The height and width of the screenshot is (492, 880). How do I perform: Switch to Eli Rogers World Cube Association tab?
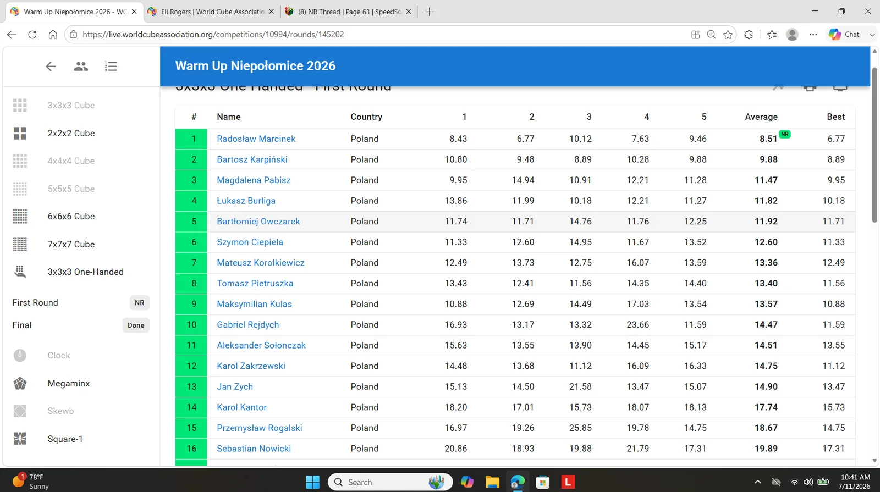pos(212,12)
